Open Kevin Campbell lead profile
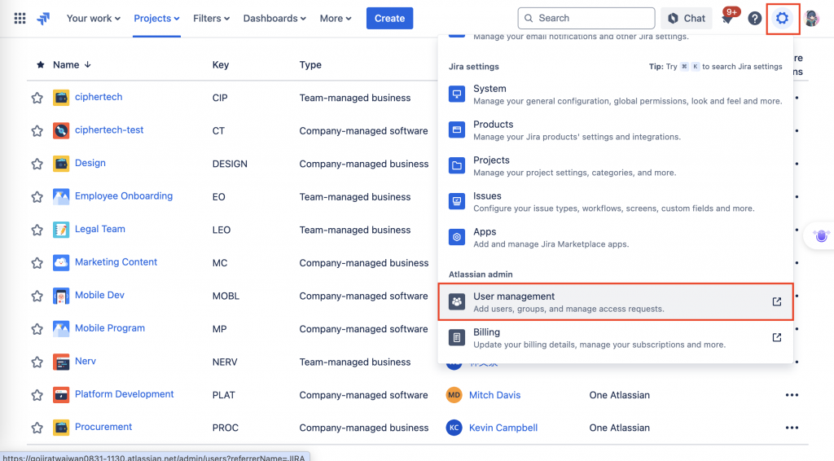This screenshot has width=834, height=461. click(503, 428)
